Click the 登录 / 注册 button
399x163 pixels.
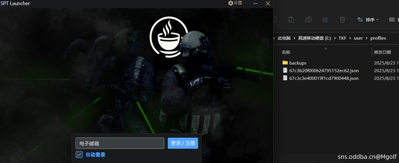pos(183,143)
